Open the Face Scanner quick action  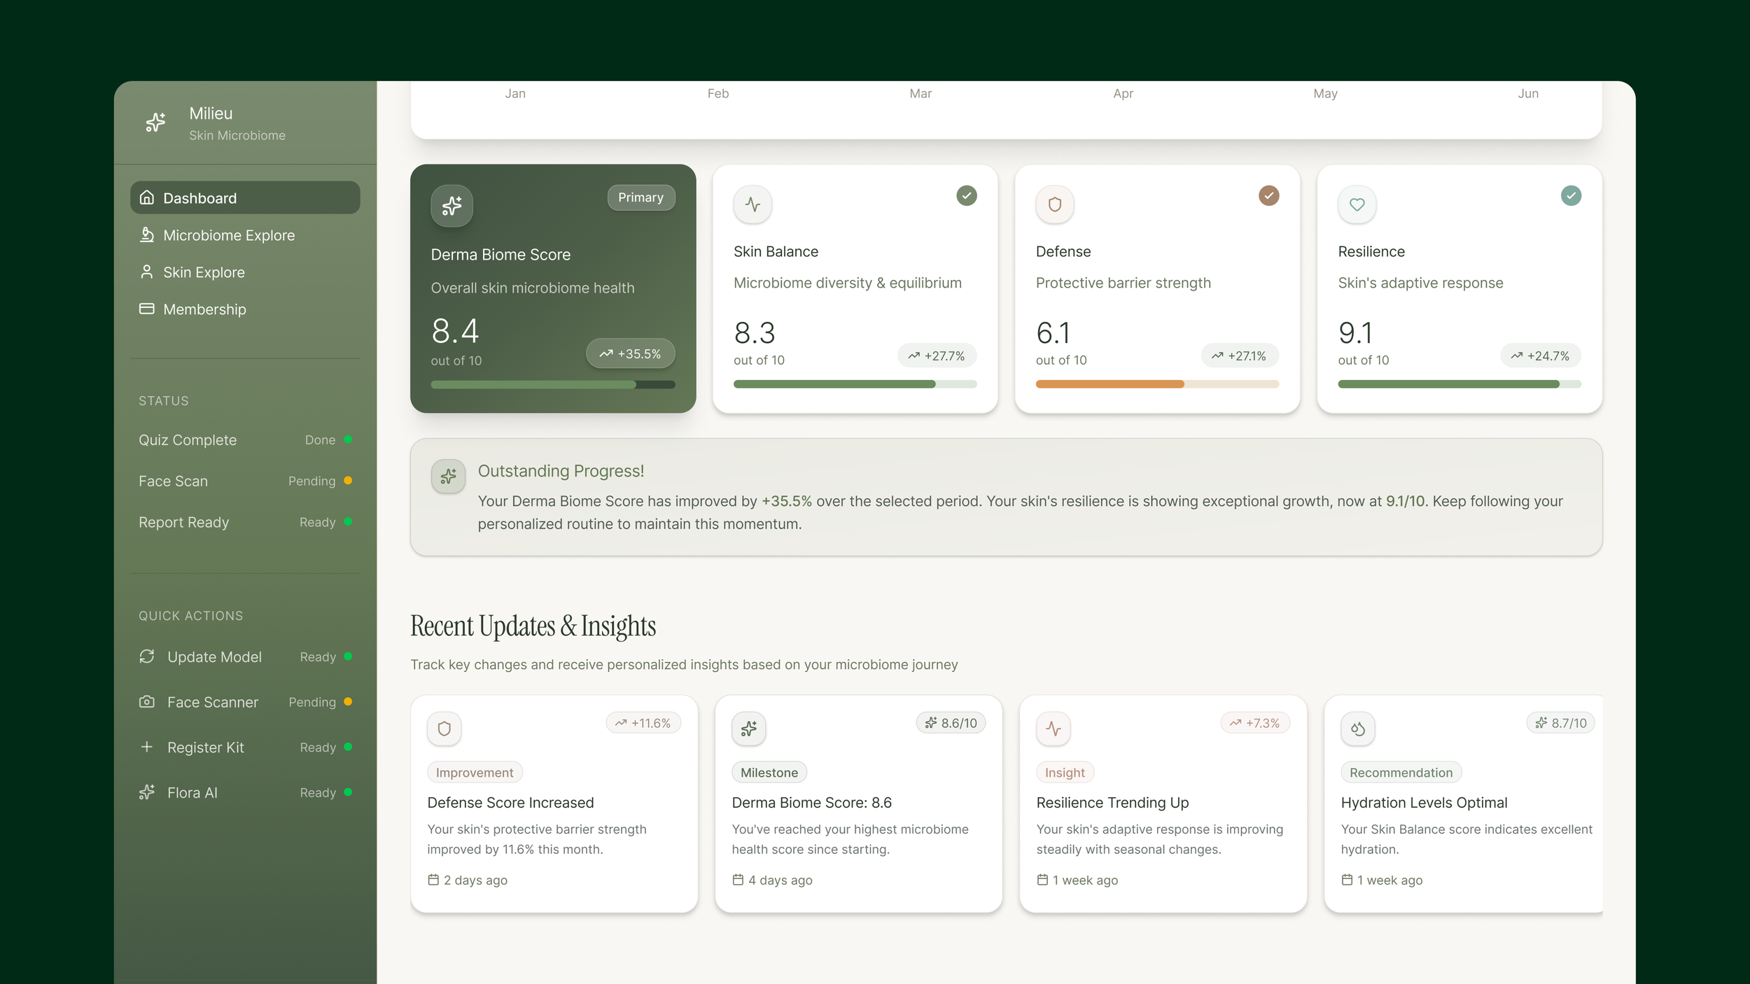(x=212, y=702)
